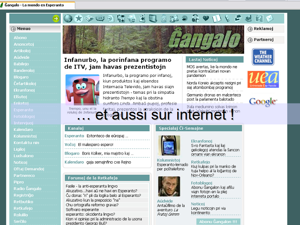Click the Abonu Ĝangalon !!! button
Screen dimensions: 300x225
[x=218, y=222]
